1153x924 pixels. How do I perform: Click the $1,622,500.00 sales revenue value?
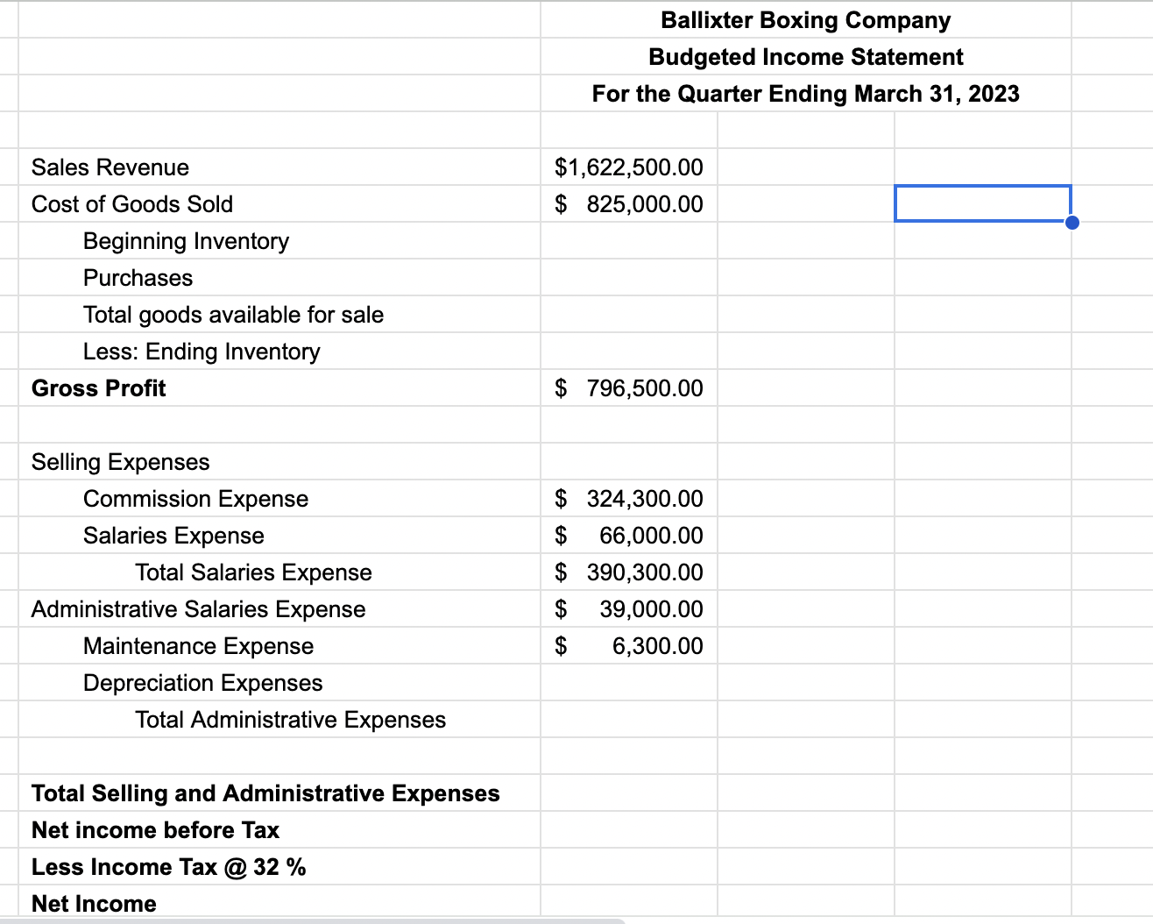pyautogui.click(x=627, y=167)
